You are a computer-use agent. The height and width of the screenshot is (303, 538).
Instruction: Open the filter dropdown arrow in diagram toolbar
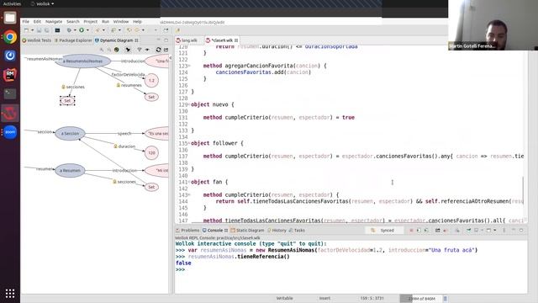147,50
